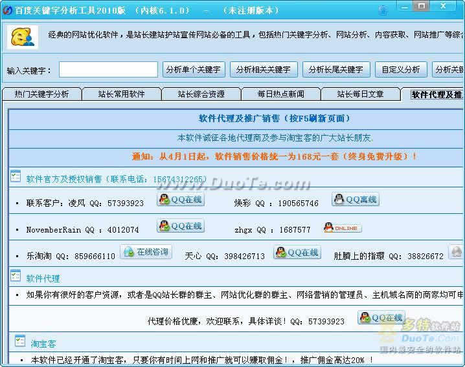Click the text 乐淘淘 QQ: 859666110
Screen dimensions: 465x367
pos(71,256)
